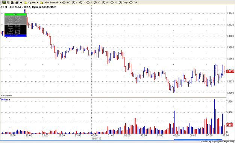Click the Close price row in cursor window
Viewport: 235px width, 143px height.
pyautogui.click(x=15, y=33)
